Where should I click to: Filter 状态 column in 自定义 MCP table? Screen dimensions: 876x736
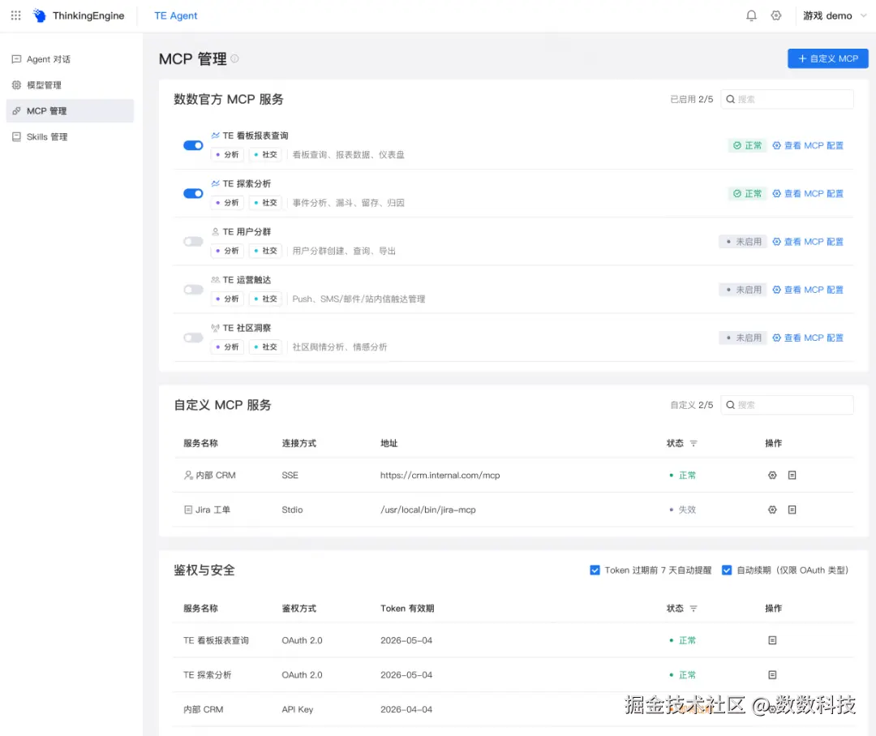click(693, 443)
